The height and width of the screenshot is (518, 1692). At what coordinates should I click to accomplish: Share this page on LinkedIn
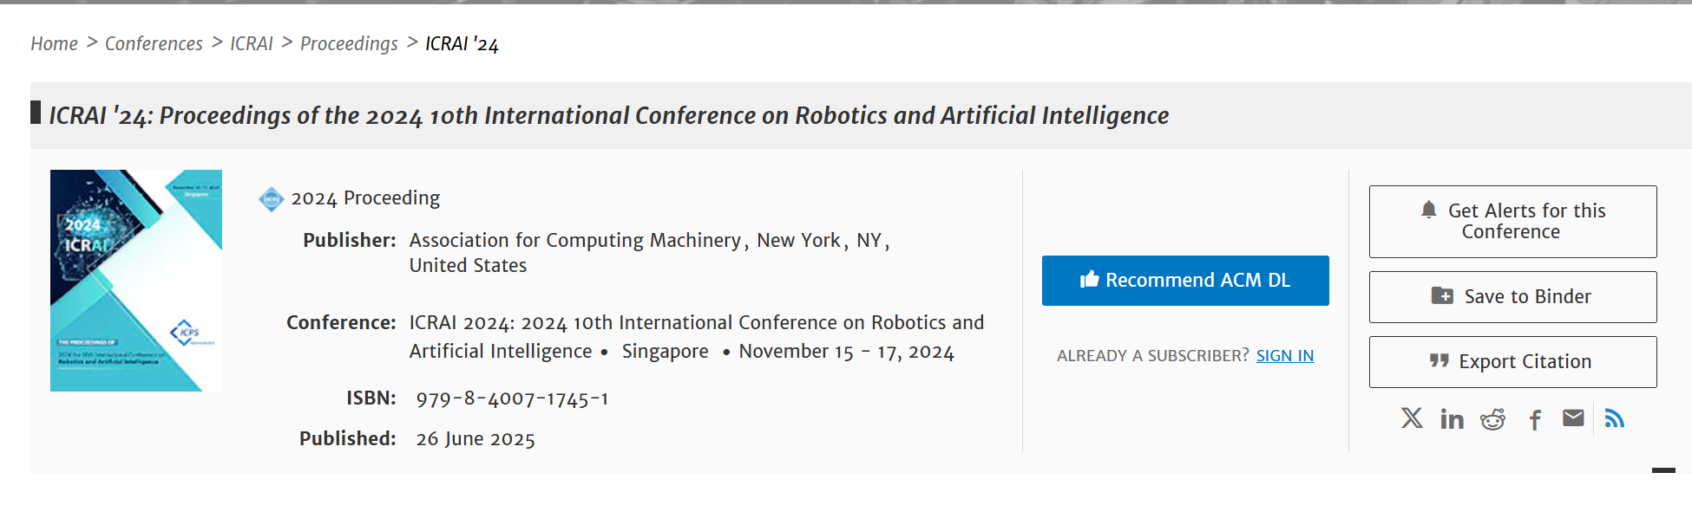[x=1452, y=419]
